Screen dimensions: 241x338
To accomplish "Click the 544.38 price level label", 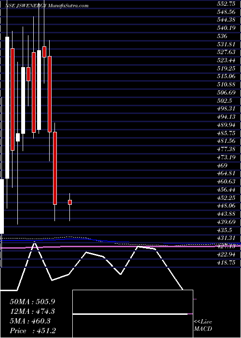I will (227, 20).
